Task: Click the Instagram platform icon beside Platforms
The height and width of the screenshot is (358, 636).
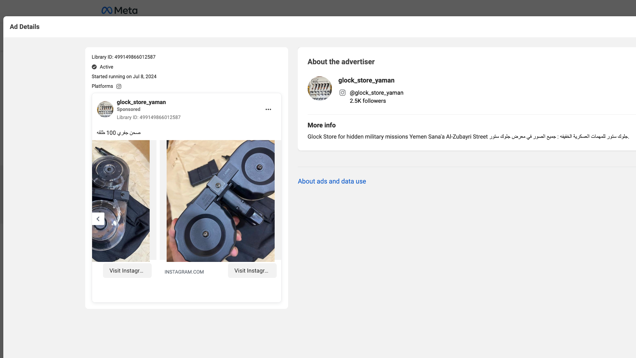Action: [119, 87]
